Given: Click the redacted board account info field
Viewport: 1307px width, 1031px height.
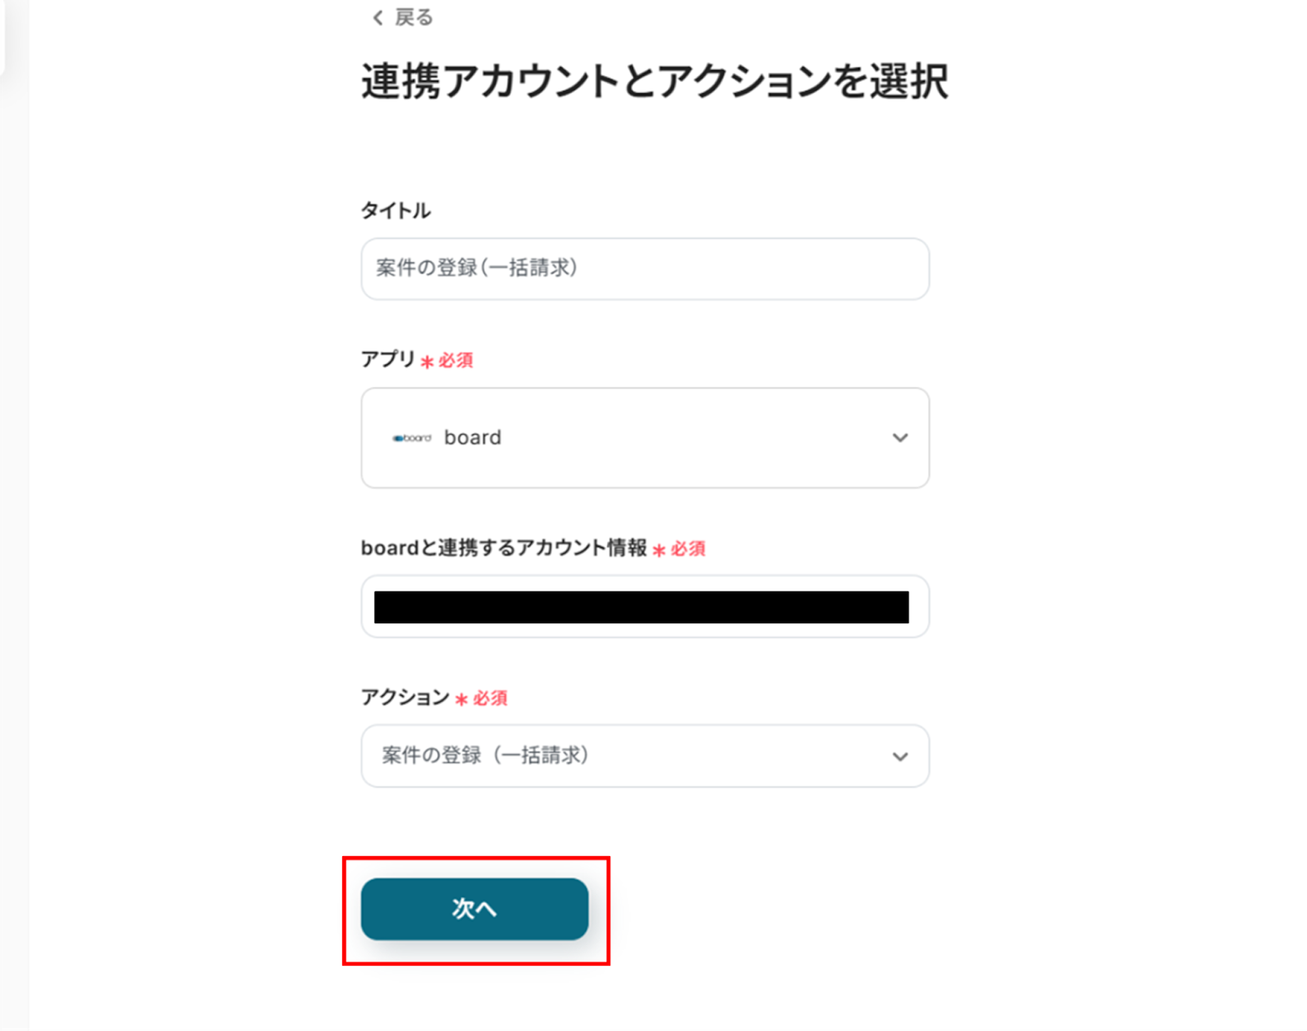Looking at the screenshot, I should pos(641,607).
